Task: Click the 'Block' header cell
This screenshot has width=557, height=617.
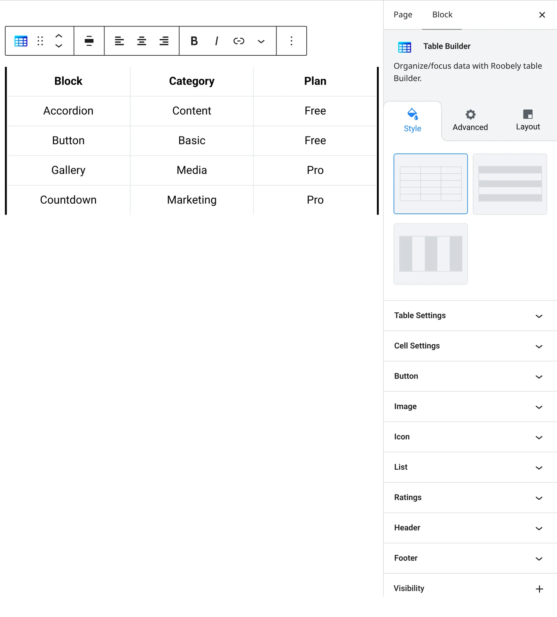Action: 69,81
